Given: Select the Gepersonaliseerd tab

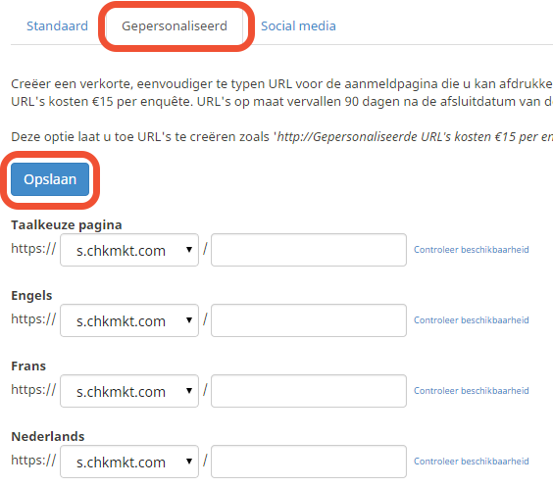Looking at the screenshot, I should tap(175, 26).
